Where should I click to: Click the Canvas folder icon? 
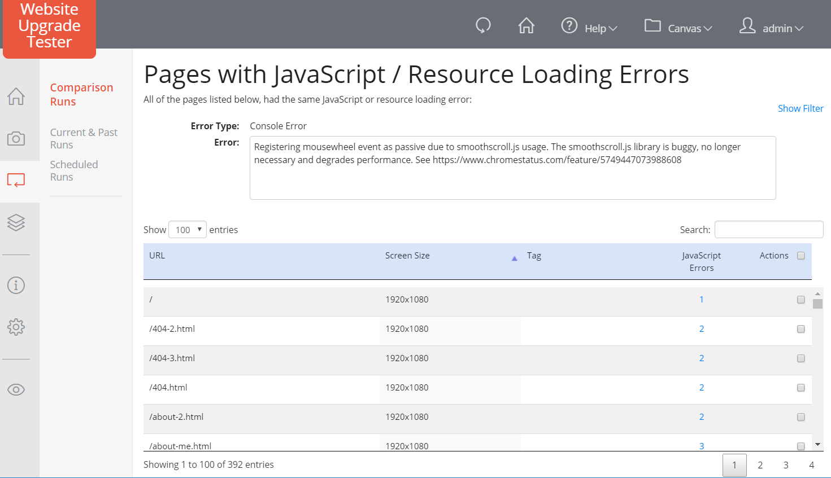point(652,25)
